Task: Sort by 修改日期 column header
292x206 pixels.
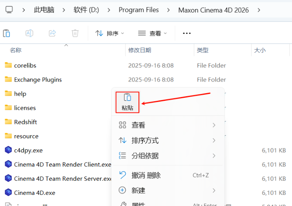Action: coord(139,50)
